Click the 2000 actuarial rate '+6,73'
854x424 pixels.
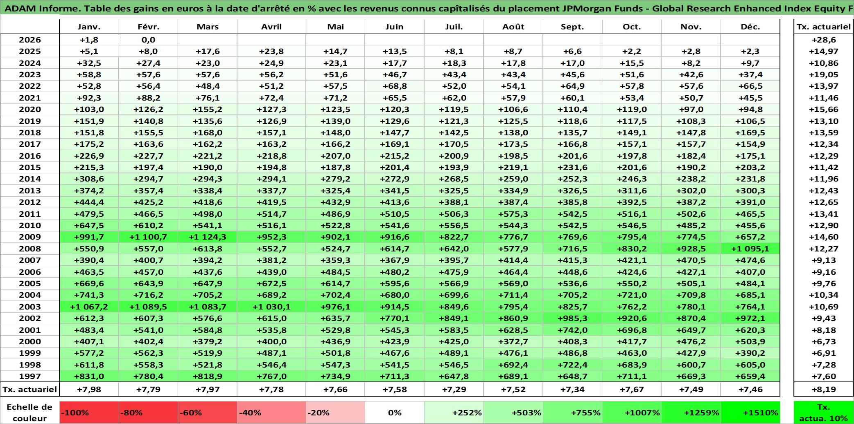pos(824,341)
